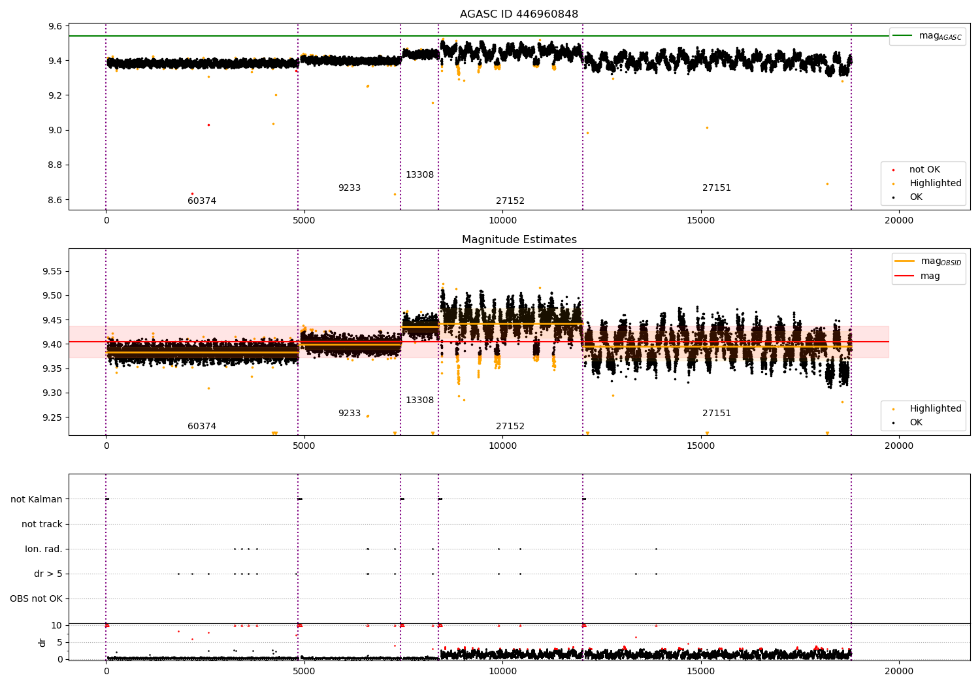
Task: Click 'Highlighted' legend marker in middle plot
Action: coord(893,409)
